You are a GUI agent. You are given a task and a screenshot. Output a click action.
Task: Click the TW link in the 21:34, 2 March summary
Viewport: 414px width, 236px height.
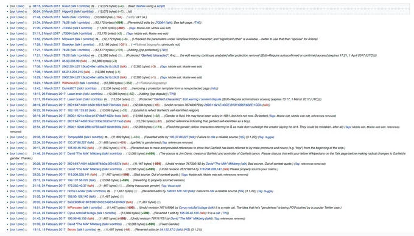197,23
